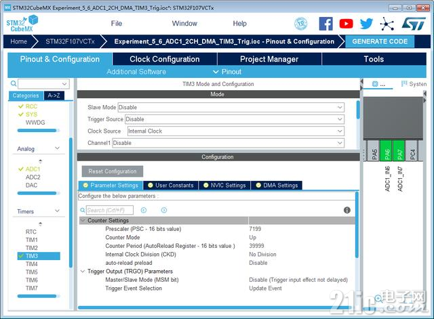The image size is (434, 319).
Task: Open the Twitter bird icon link
Action: (366, 24)
